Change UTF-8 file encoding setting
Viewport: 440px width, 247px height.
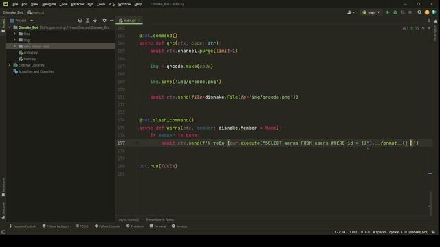365,232
